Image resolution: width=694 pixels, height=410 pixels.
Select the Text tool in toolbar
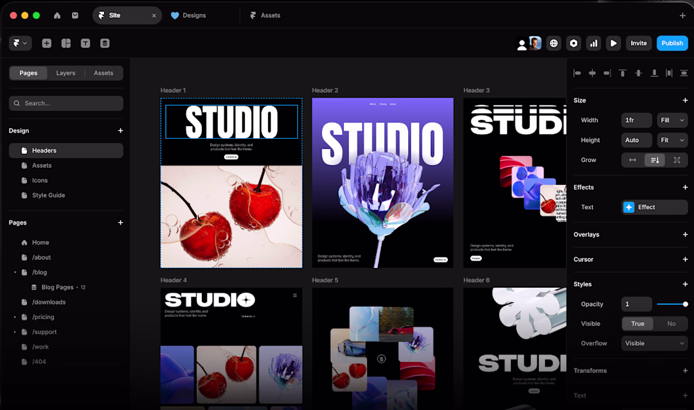click(85, 44)
